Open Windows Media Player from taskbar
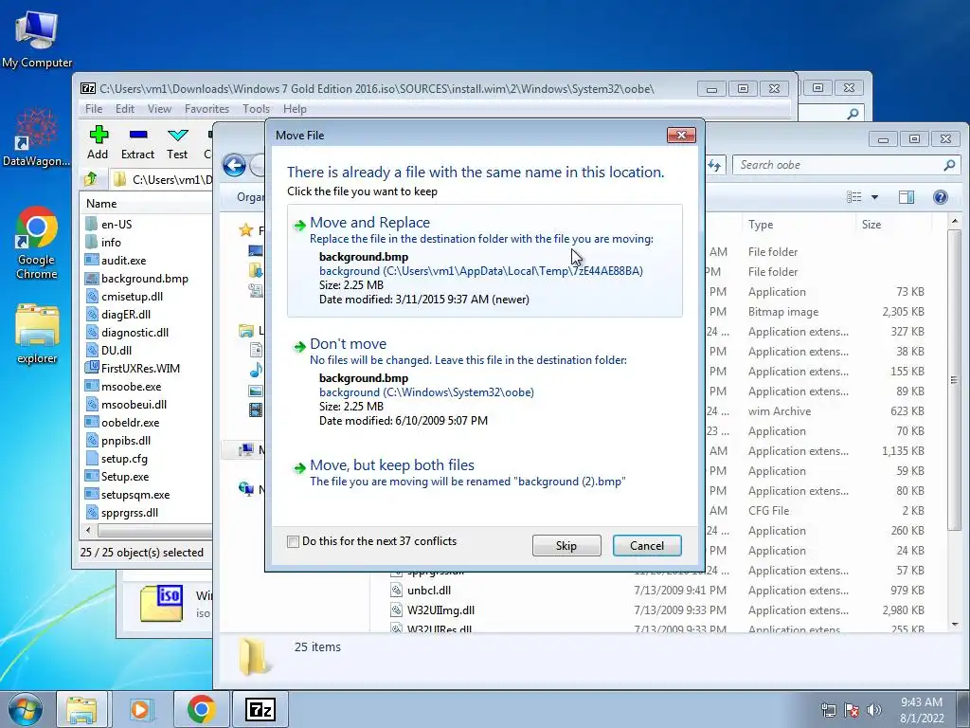970x728 pixels. click(x=140, y=709)
